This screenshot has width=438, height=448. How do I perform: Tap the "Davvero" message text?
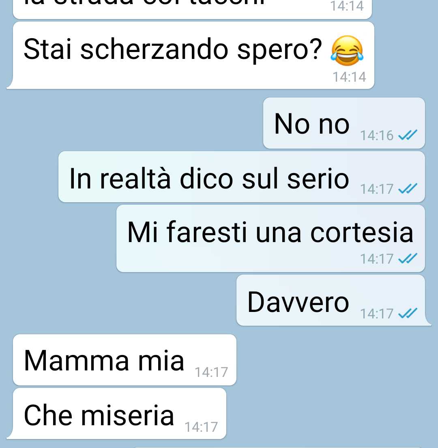click(298, 302)
